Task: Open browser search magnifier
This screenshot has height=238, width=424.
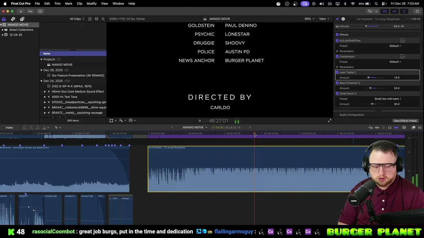Action: [103, 19]
